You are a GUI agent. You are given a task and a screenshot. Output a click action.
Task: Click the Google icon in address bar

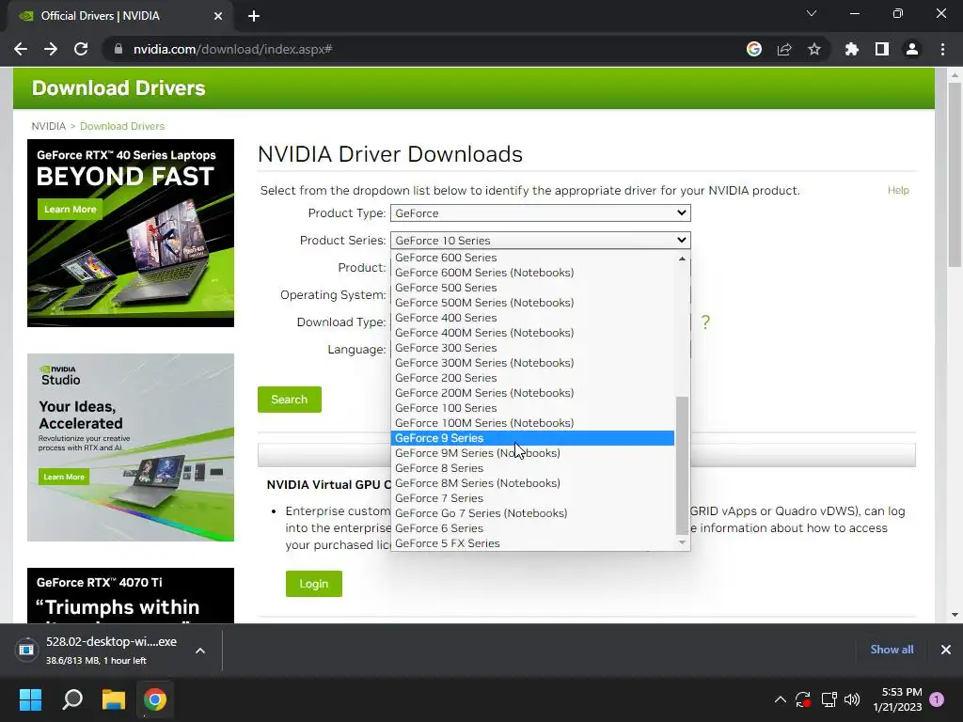click(x=753, y=49)
